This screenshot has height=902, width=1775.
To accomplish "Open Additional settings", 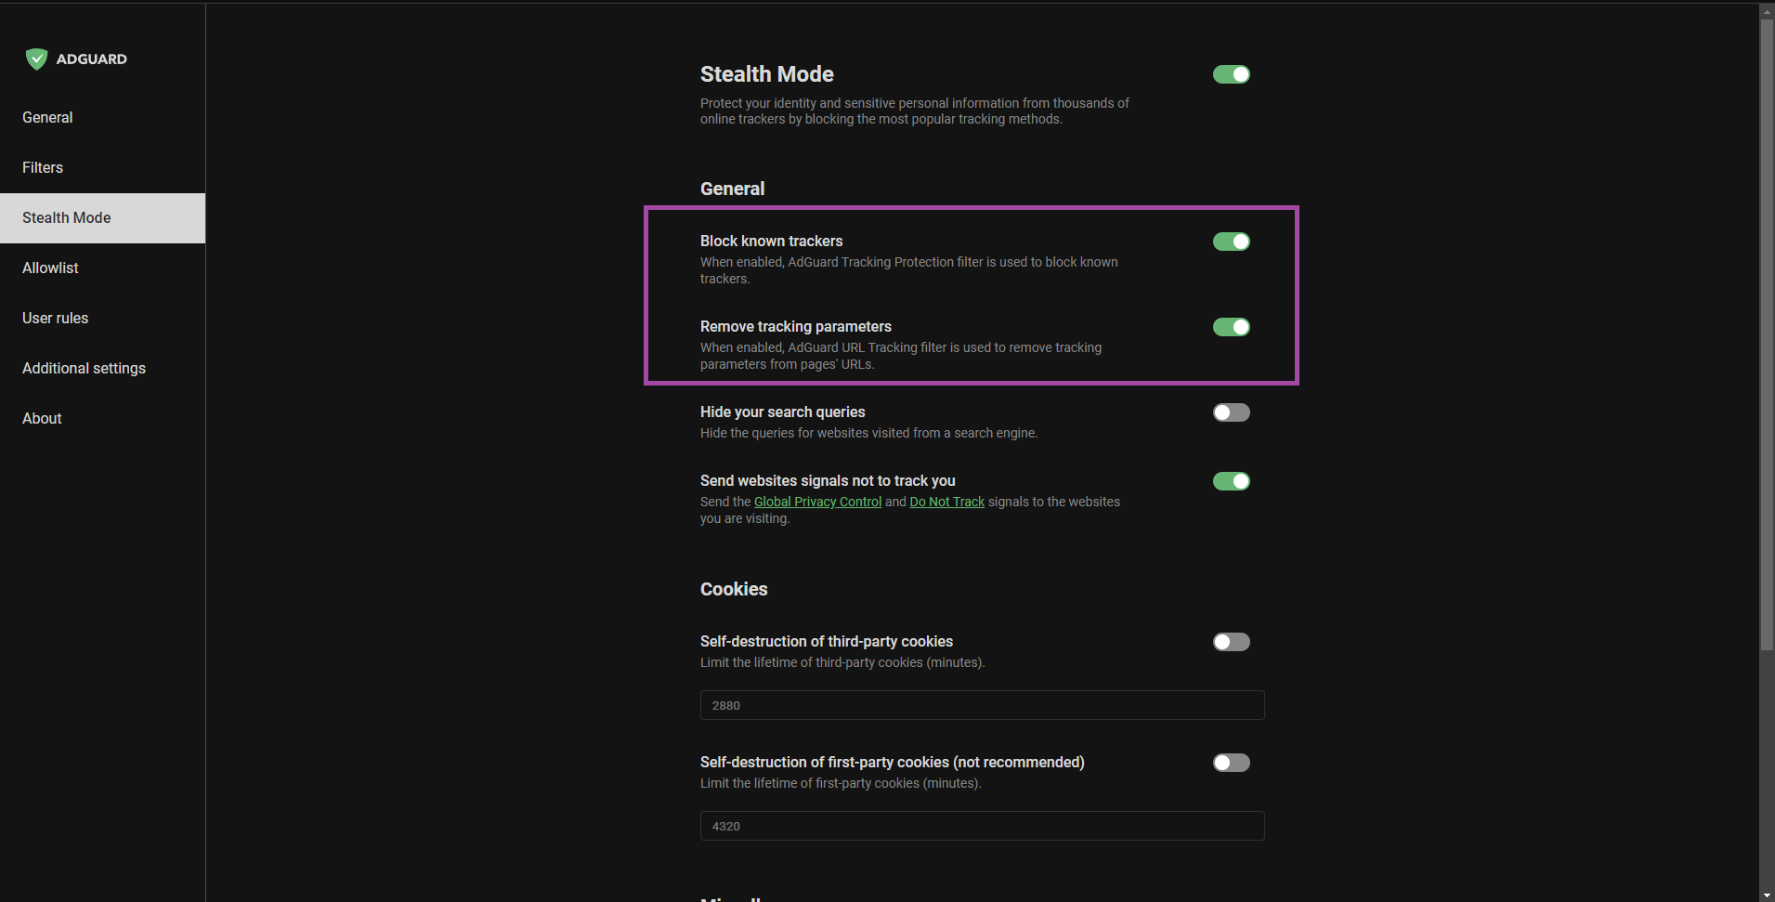I will pos(83,368).
